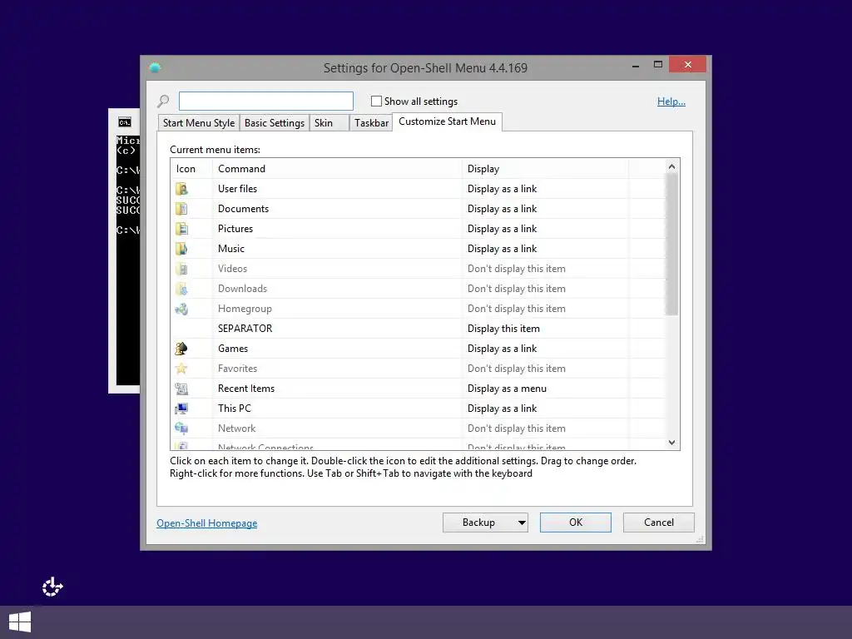
Task: Click the Documents folder icon
Action: (x=181, y=209)
